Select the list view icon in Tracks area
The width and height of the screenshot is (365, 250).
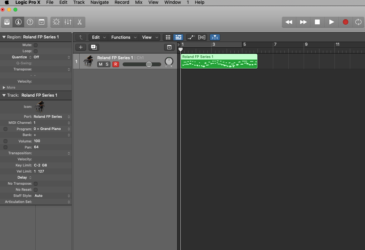pyautogui.click(x=178, y=37)
